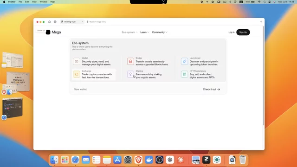Open the Edit menu
Image resolution: width=297 pixels, height=167 pixels.
click(27, 2)
